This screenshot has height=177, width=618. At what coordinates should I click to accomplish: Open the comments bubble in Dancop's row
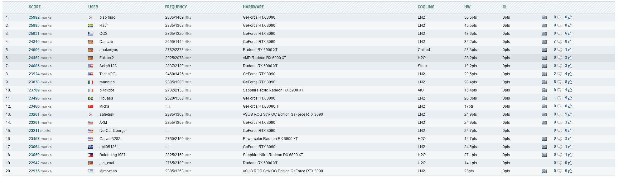[559, 42]
